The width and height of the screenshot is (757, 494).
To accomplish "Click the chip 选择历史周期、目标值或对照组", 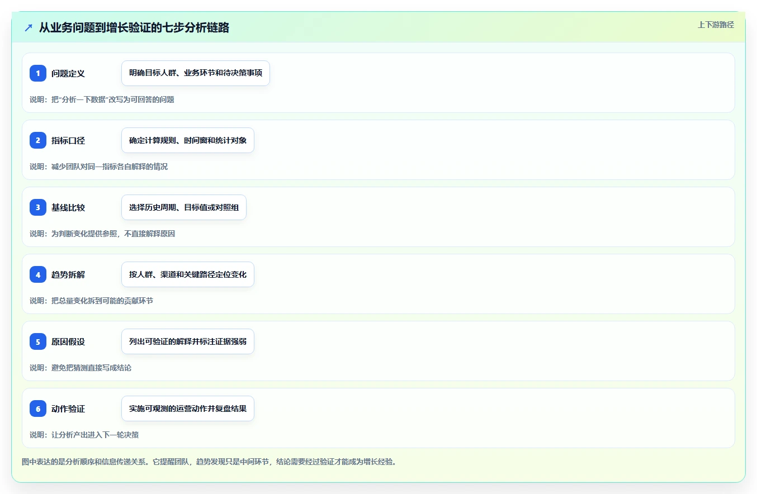I will pyautogui.click(x=184, y=207).
